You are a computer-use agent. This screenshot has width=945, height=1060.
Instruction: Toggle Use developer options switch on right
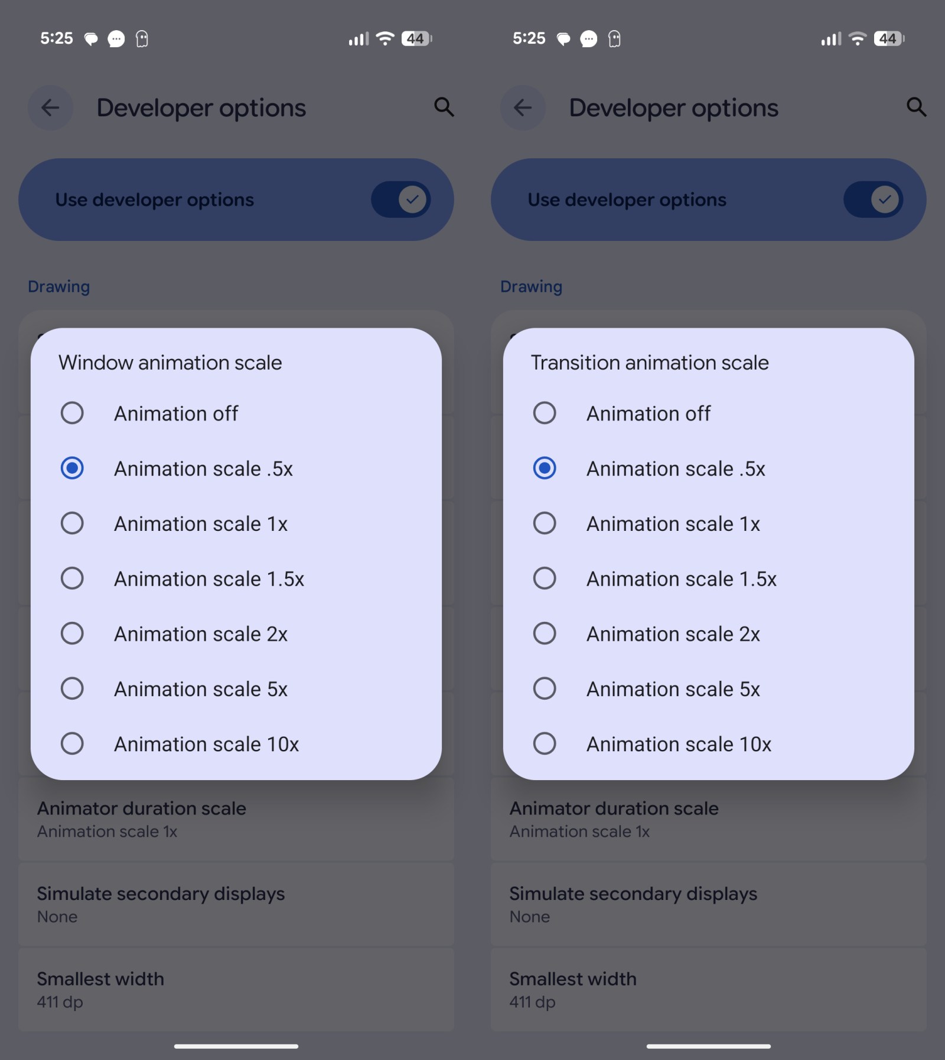click(873, 200)
